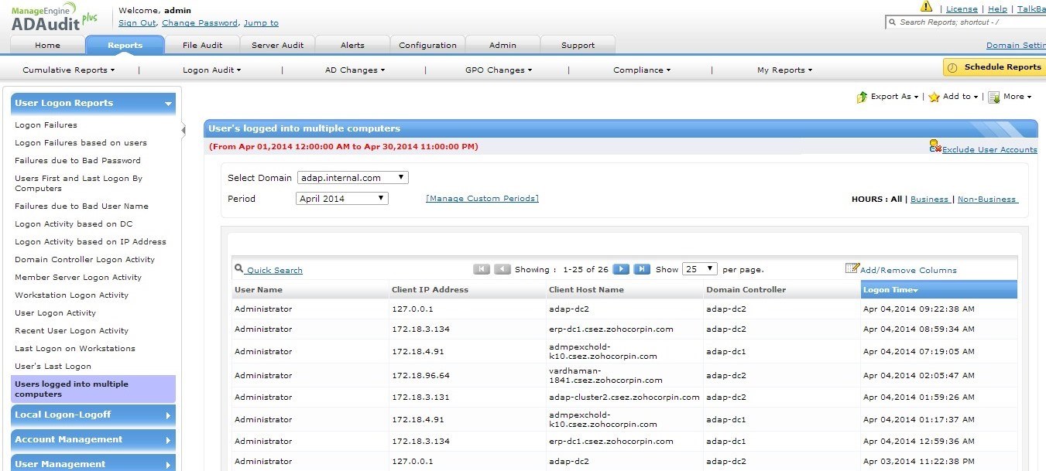Open the Logon Audit menu
This screenshot has width=1046, height=471.
[211, 70]
